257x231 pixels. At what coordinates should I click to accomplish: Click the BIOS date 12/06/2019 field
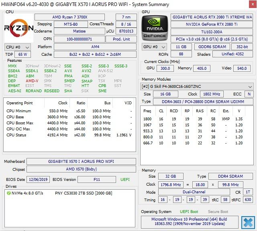[38, 180]
